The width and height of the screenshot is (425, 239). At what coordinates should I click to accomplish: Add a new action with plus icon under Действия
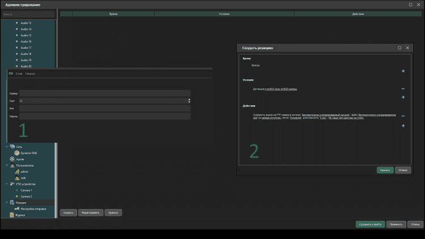pos(403,125)
